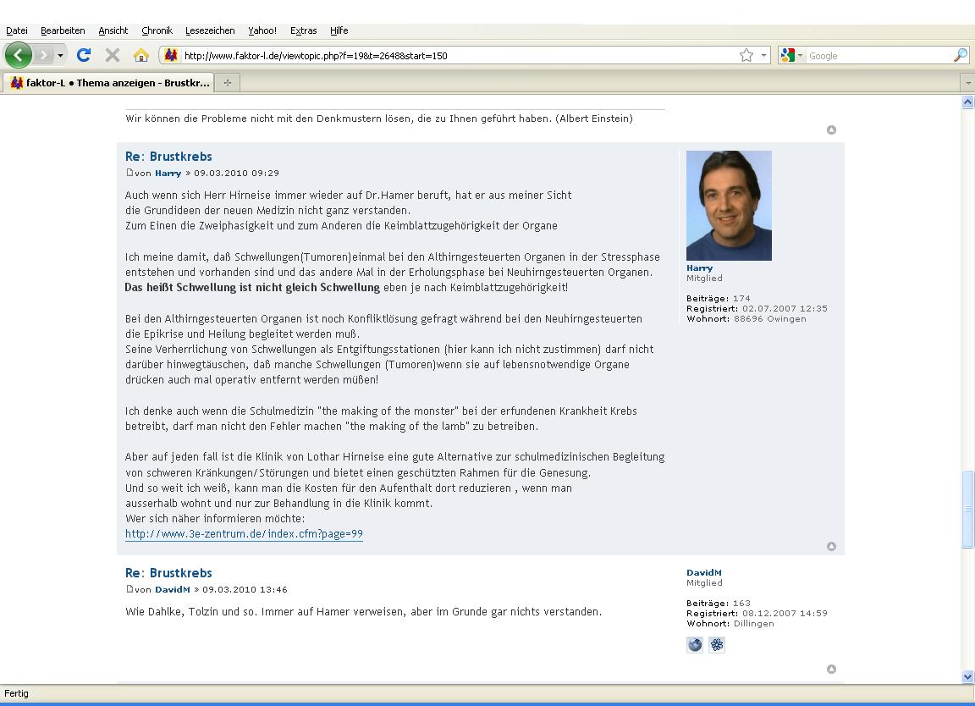Go to the browser home page icon
The image size is (975, 706).
click(141, 55)
